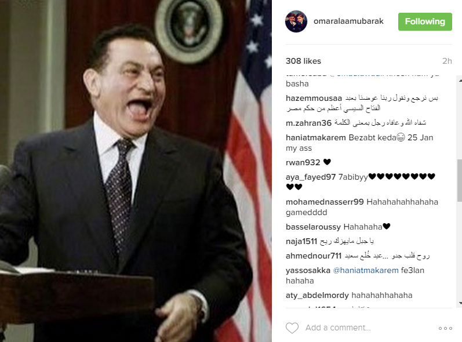This screenshot has width=462, height=342.
Task: Click the comments scrollbar thumb
Action: click(460, 181)
